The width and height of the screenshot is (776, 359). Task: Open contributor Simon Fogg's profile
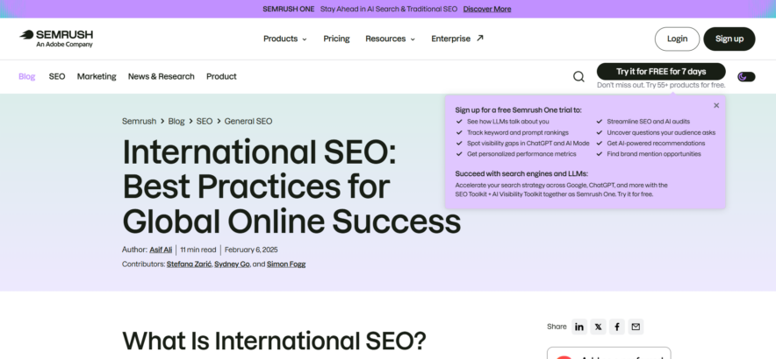286,264
